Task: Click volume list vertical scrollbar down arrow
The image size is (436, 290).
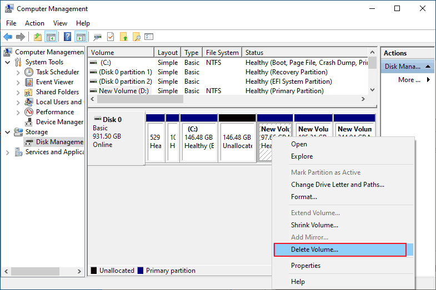Action: (373, 90)
